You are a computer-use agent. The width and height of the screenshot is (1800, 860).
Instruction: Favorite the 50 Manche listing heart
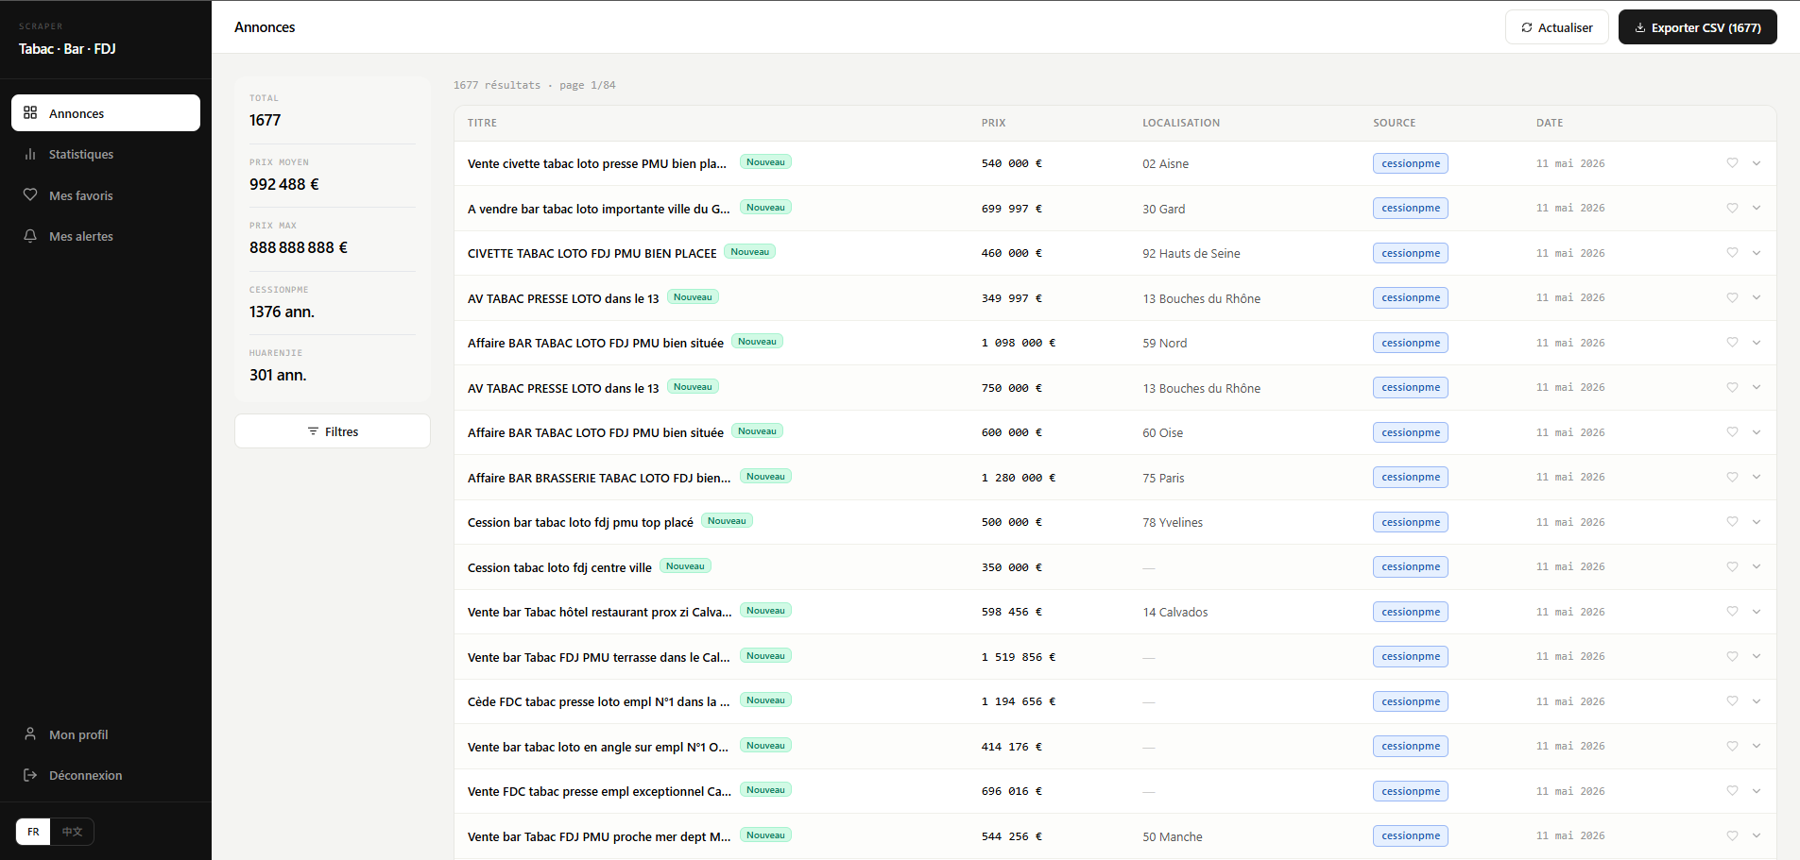coord(1732,835)
